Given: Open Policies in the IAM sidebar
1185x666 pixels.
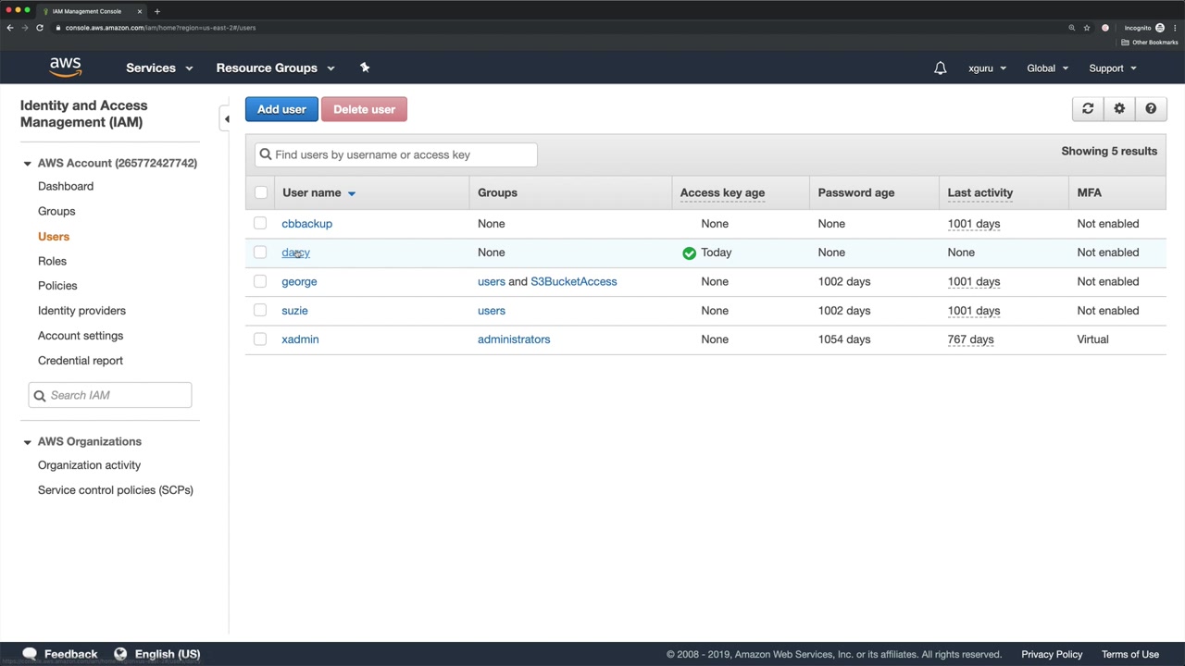Looking at the screenshot, I should [57, 286].
